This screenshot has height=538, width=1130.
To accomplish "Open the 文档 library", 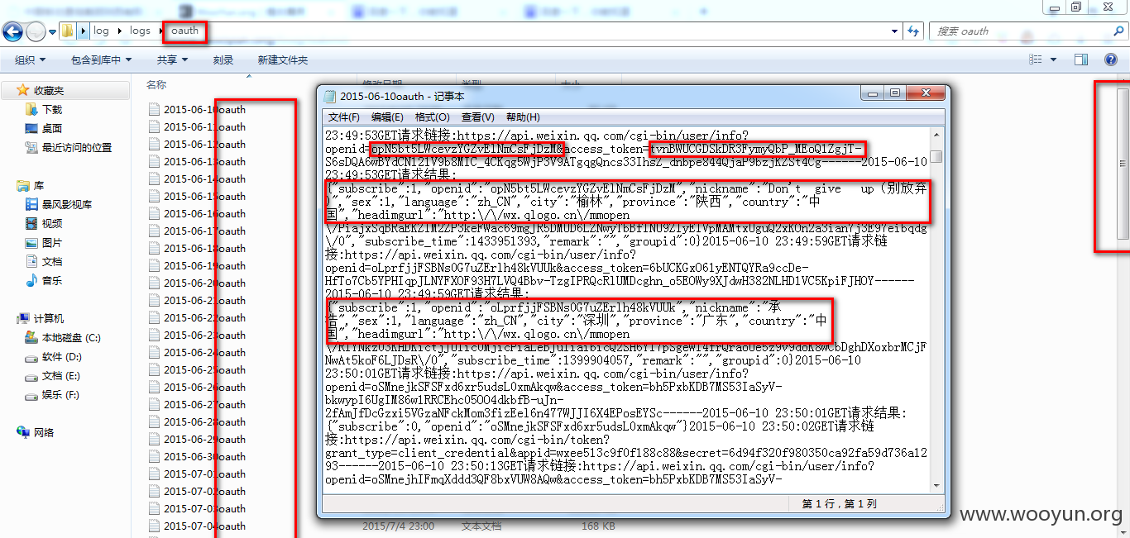I will pyautogui.click(x=52, y=261).
